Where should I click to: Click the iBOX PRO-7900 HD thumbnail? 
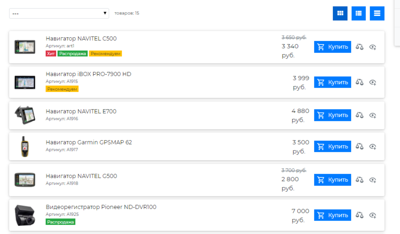[x=25, y=82]
